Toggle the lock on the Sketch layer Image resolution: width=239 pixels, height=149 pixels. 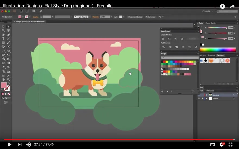tap(203, 99)
